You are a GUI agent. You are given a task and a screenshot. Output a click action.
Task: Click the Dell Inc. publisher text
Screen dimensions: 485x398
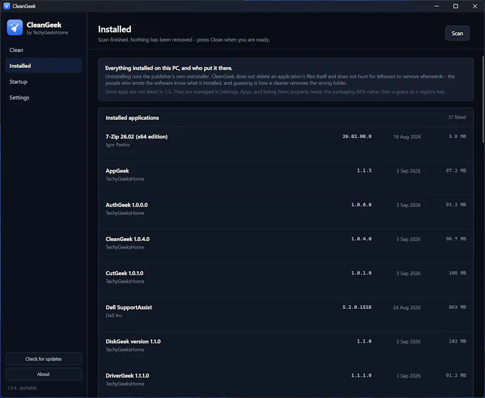(x=114, y=316)
